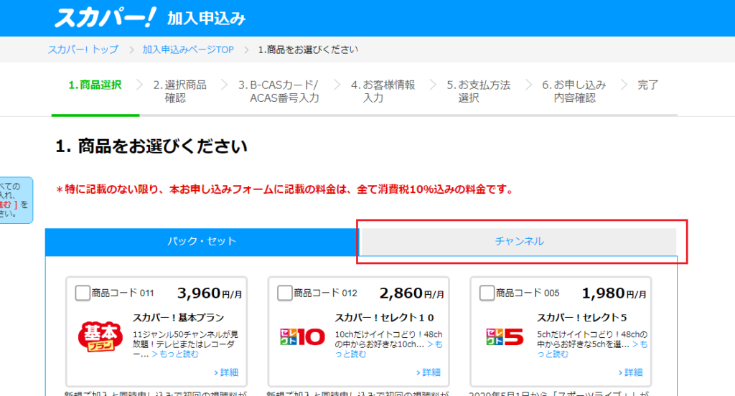This screenshot has height=396, width=735.
Task: Open 詳細 link for セレクト5
Action: click(x=631, y=372)
